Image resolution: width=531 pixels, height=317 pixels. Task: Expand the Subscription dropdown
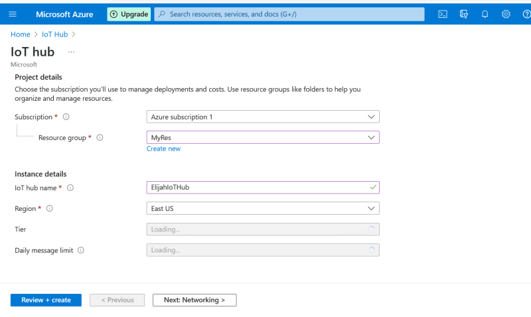coord(263,117)
